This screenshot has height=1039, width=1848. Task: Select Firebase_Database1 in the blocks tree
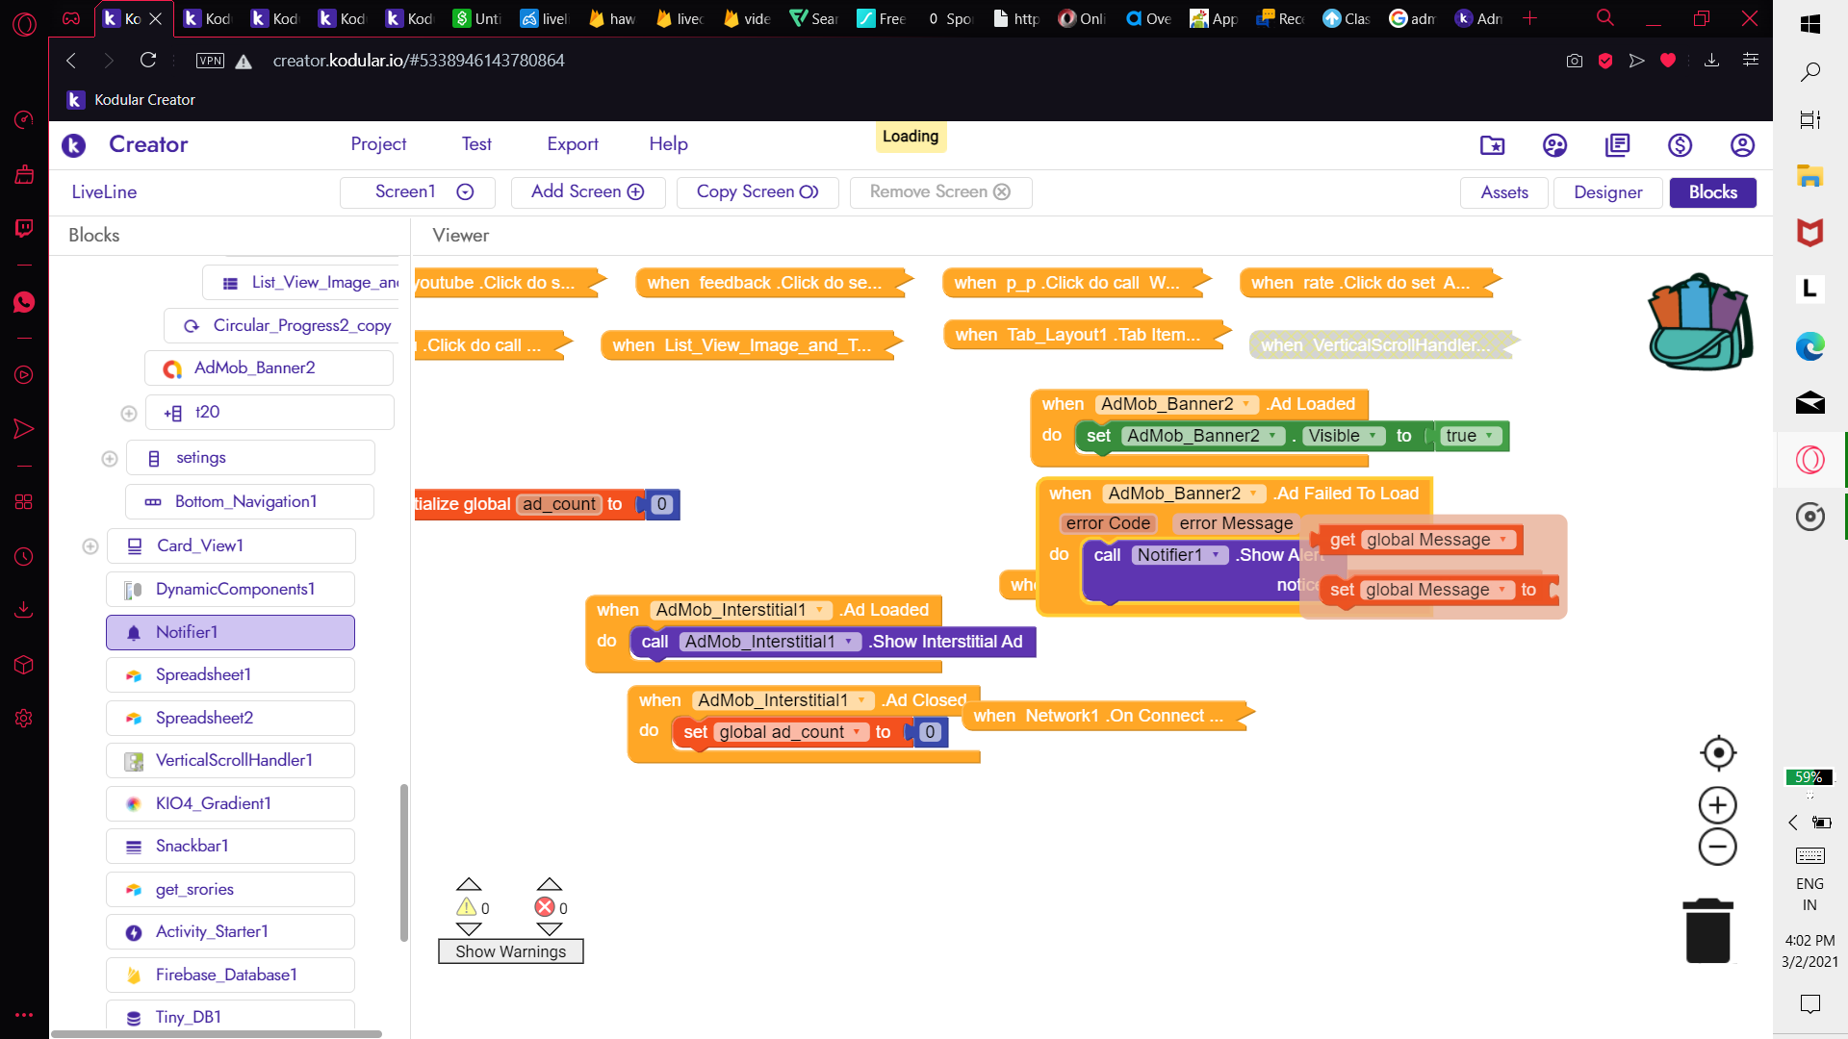click(230, 976)
